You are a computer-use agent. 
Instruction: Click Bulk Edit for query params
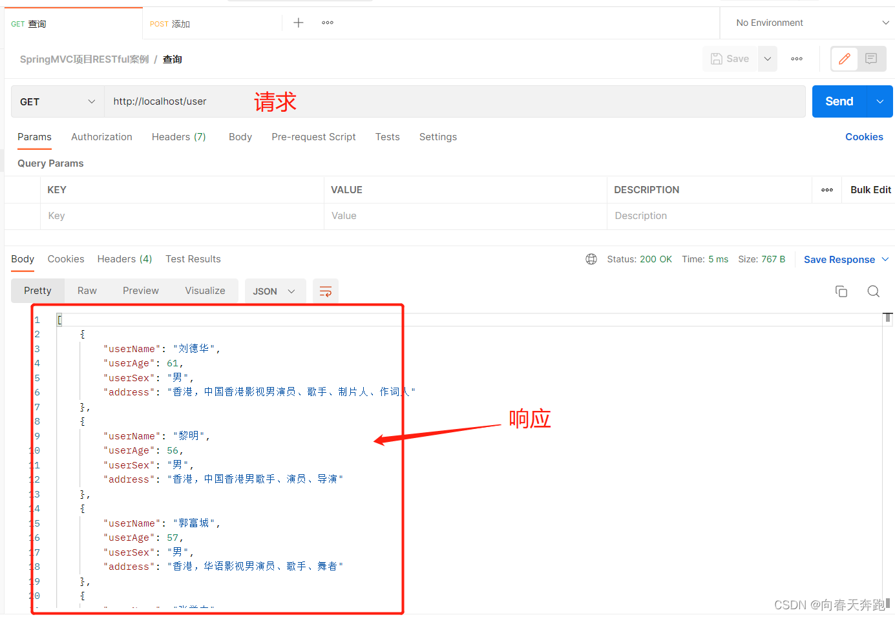click(870, 190)
